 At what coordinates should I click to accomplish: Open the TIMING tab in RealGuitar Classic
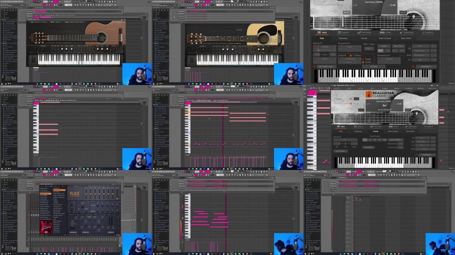384,88
